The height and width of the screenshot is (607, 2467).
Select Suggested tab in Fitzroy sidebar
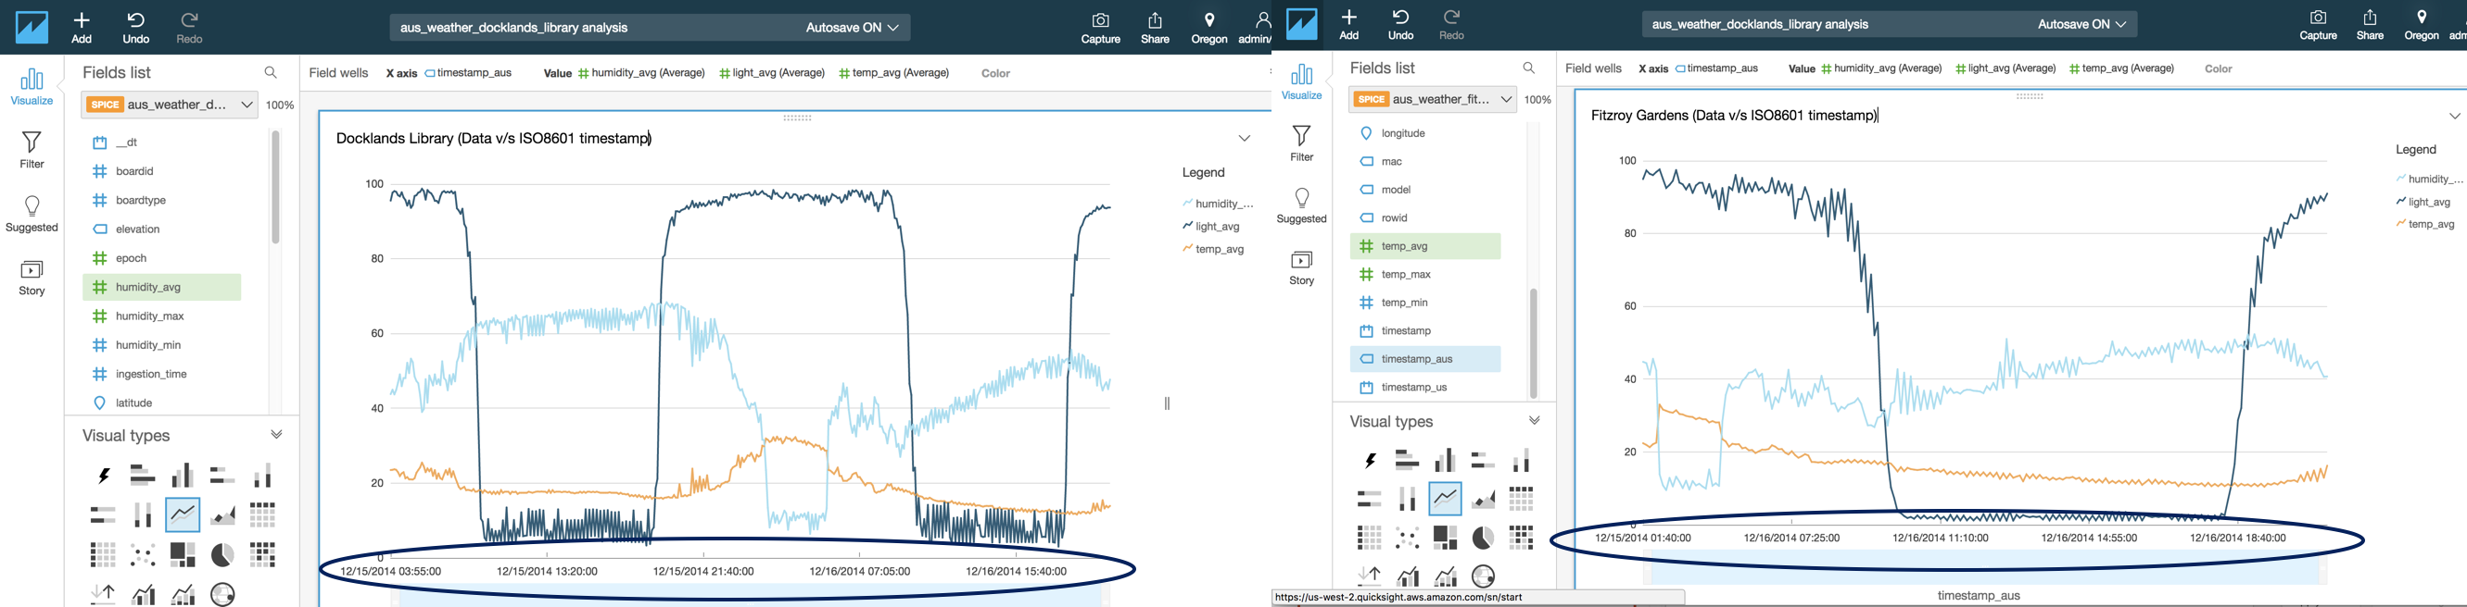point(1301,205)
